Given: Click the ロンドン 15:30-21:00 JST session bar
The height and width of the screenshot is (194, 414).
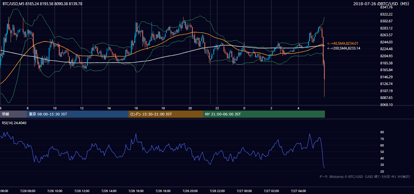Looking at the screenshot, I should pyautogui.click(x=166, y=114).
